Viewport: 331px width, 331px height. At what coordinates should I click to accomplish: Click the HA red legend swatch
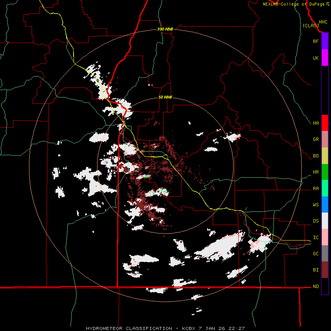(x=325, y=123)
